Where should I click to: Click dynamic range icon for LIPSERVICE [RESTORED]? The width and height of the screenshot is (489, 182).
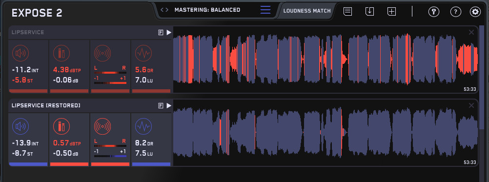[x=143, y=126]
